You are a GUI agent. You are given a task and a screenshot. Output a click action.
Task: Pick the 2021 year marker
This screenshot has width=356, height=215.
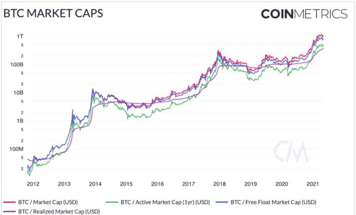pyautogui.click(x=314, y=184)
